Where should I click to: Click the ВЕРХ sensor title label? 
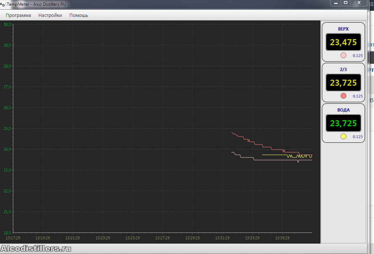pos(343,29)
